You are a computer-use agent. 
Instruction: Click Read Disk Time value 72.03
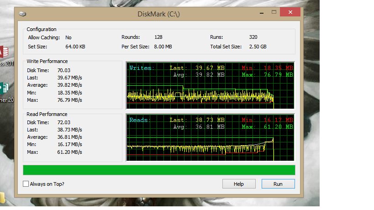point(64,122)
